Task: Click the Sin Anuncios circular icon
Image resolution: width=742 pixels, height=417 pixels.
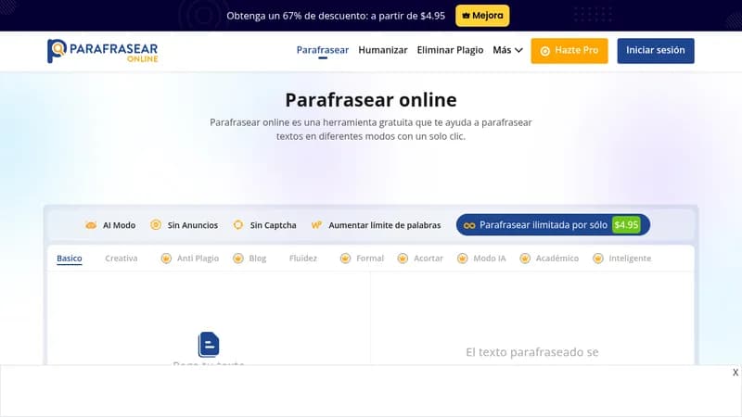Action: tap(156, 225)
